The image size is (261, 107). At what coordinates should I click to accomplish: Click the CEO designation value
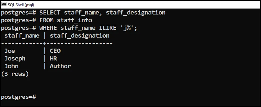pyautogui.click(x=55, y=51)
